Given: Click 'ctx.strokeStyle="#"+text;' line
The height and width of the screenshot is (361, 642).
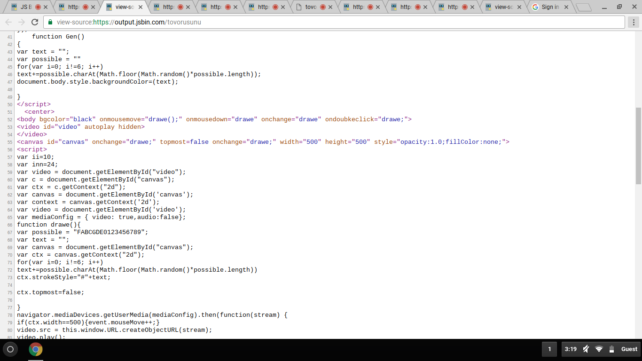Looking at the screenshot, I should tap(64, 277).
